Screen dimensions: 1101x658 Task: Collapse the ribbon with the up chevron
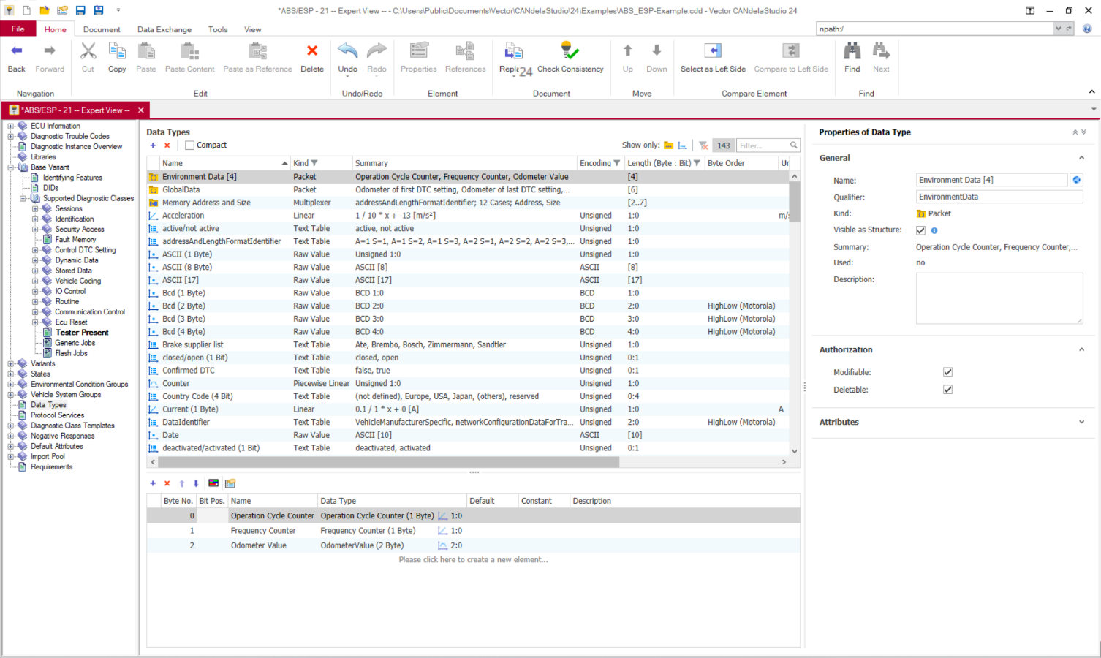tap(1091, 92)
